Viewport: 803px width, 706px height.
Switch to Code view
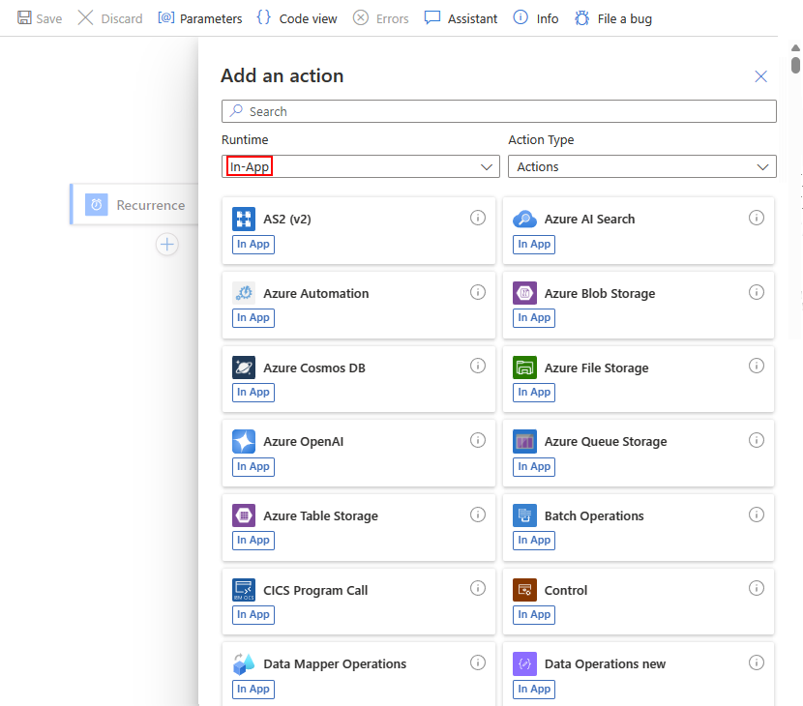(297, 18)
